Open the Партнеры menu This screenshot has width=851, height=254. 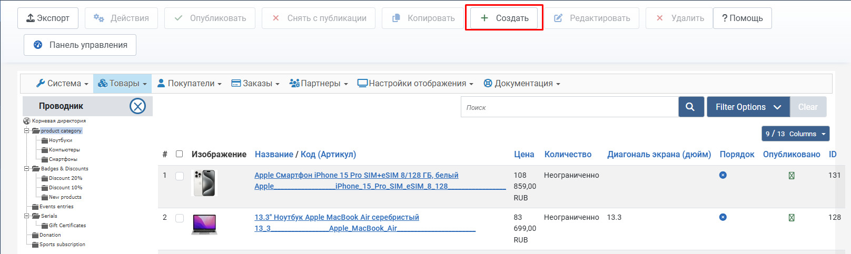[319, 83]
